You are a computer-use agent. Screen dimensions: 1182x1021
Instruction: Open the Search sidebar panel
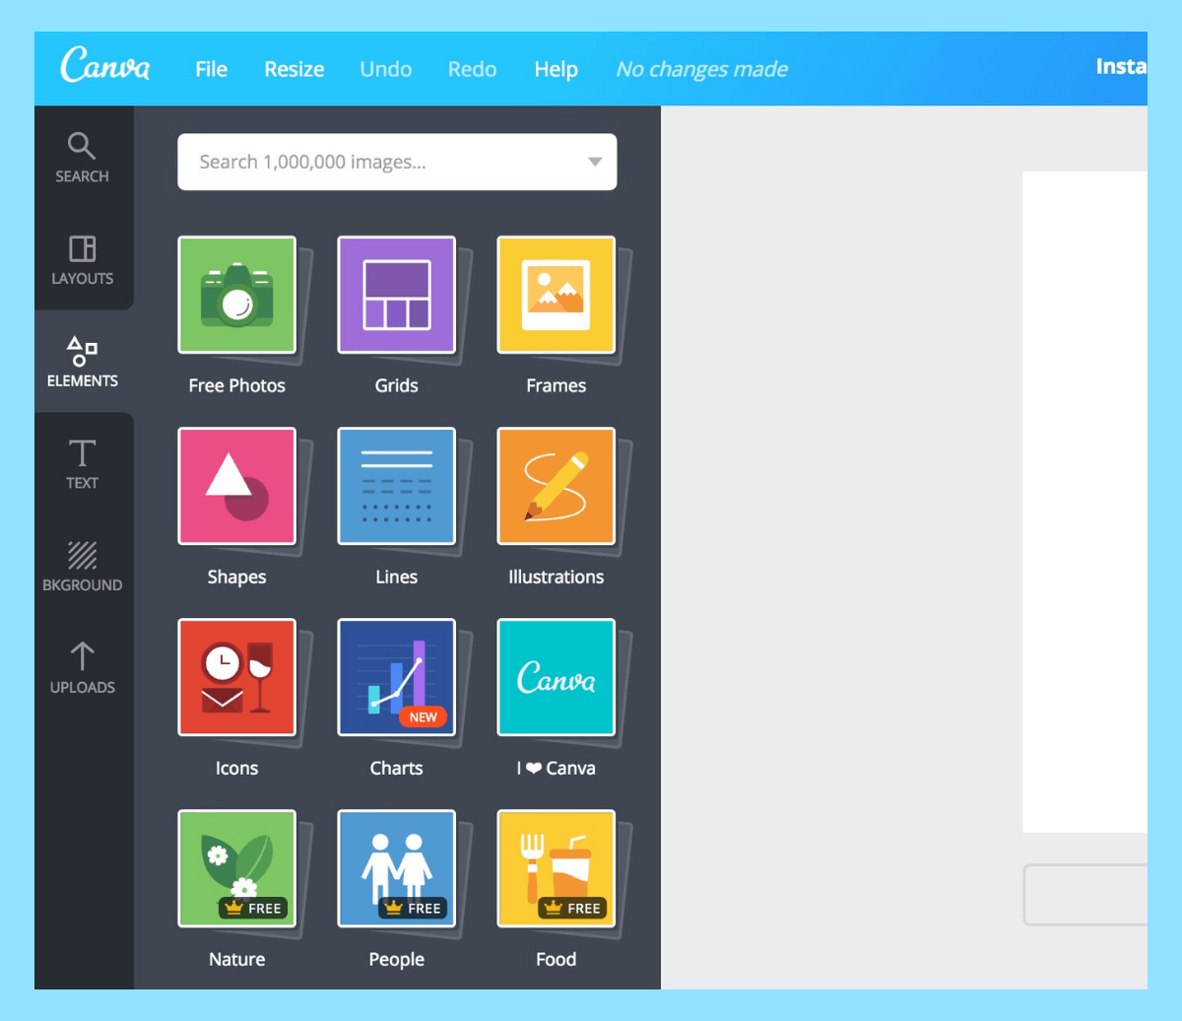coord(83,158)
